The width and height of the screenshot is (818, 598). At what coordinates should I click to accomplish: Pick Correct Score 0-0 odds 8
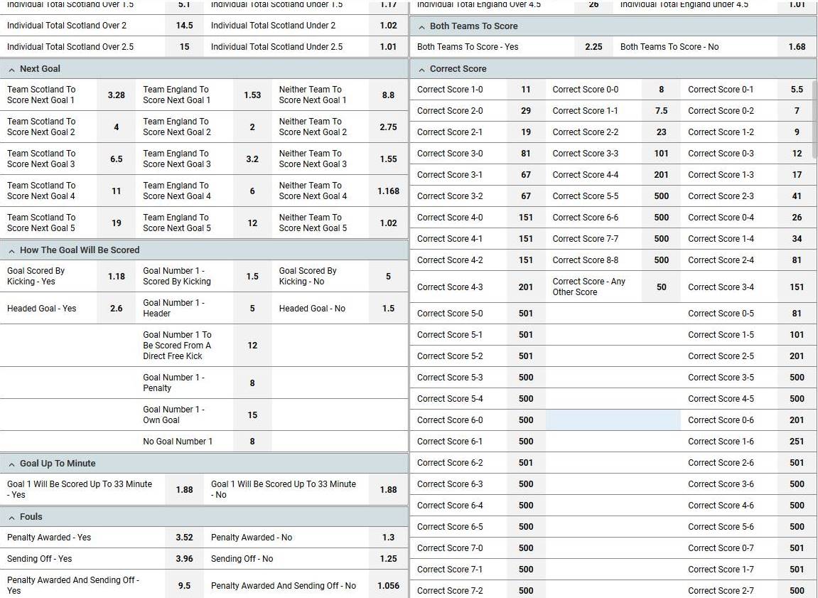[x=662, y=90]
